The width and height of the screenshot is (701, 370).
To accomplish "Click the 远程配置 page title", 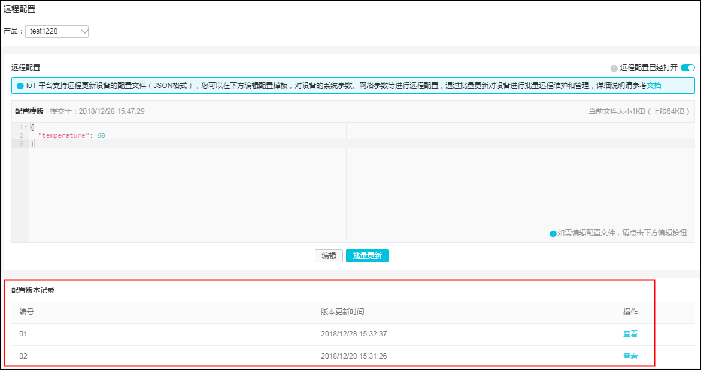I will pos(19,9).
